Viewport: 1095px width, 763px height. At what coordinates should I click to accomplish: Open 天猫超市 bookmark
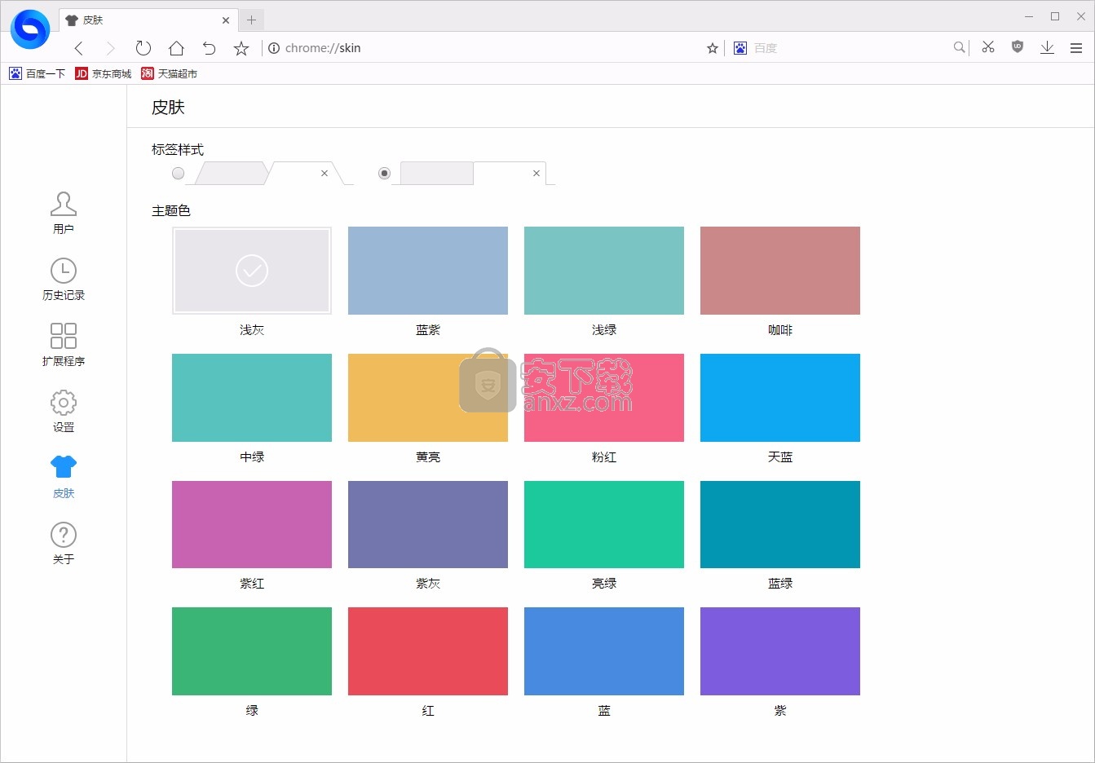169,73
